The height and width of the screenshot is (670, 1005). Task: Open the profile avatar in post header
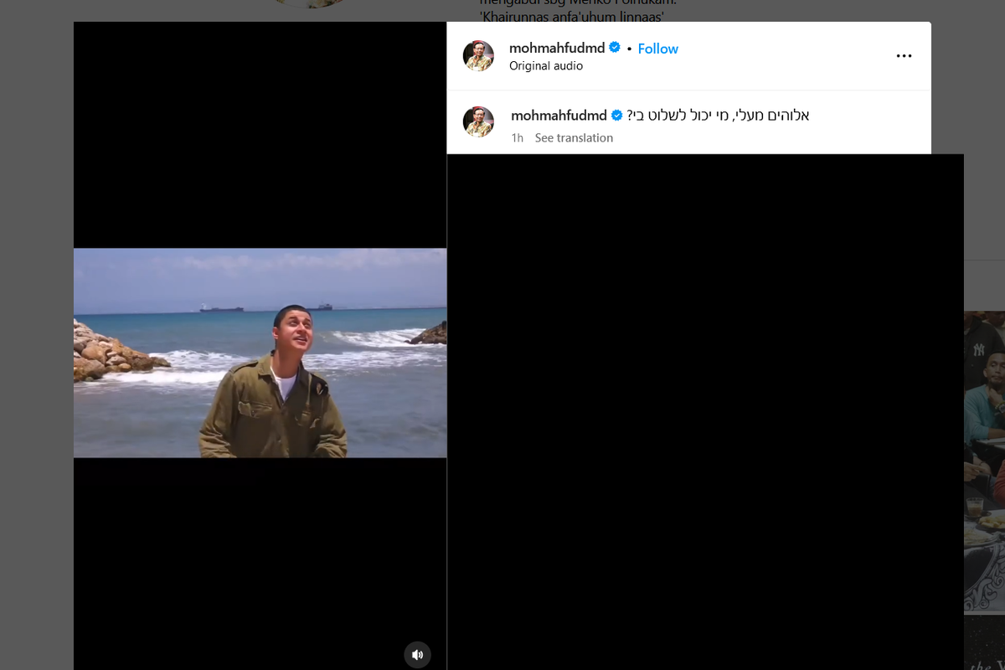pyautogui.click(x=478, y=56)
